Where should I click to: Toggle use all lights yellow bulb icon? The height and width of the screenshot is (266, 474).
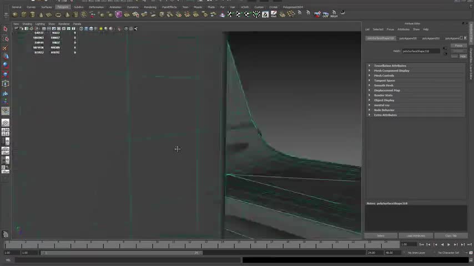pyautogui.click(x=101, y=29)
